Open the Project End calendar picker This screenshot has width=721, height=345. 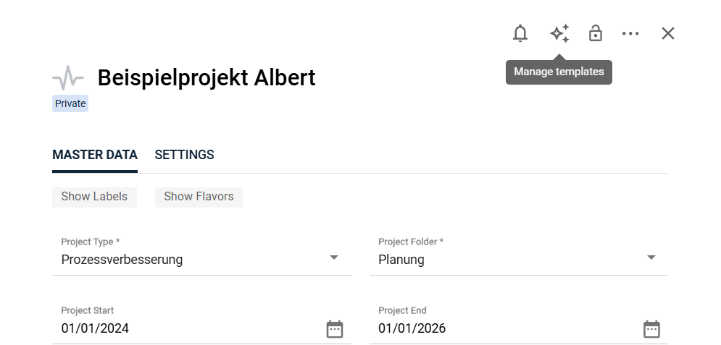651,329
